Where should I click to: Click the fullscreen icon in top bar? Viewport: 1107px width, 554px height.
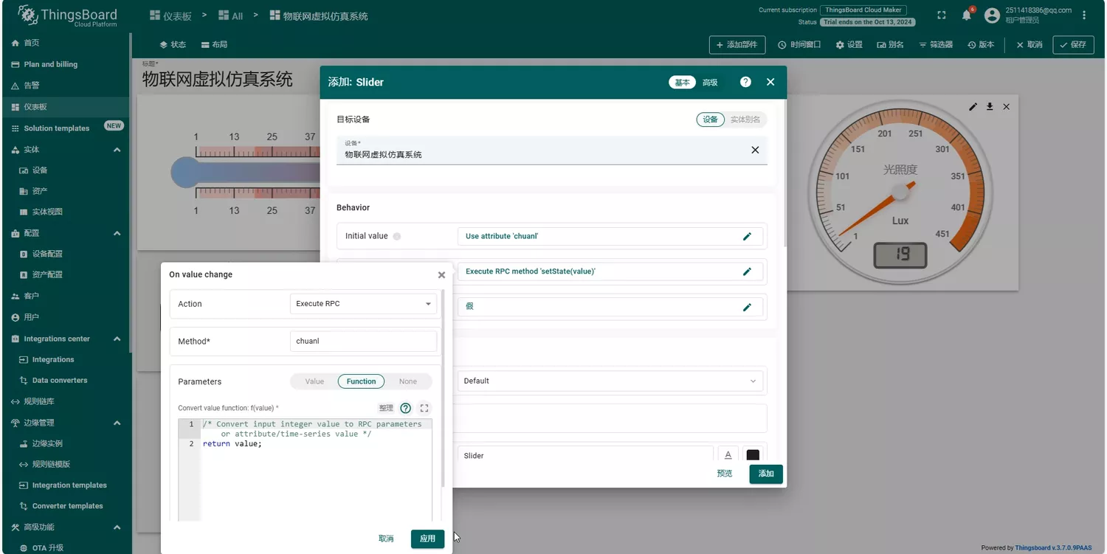(x=941, y=15)
